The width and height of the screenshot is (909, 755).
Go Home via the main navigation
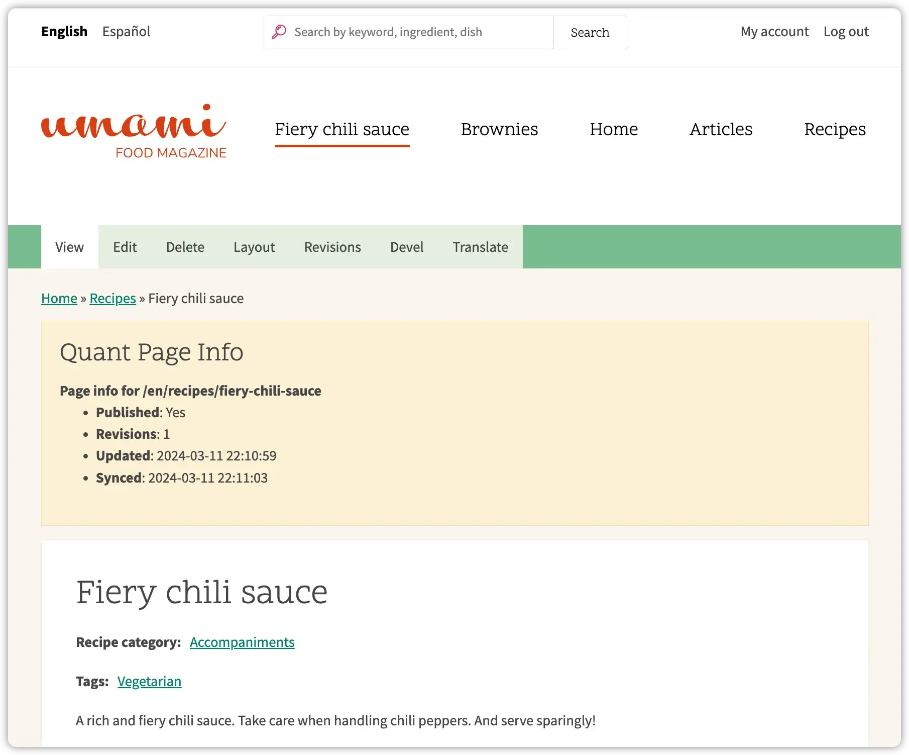pyautogui.click(x=614, y=129)
